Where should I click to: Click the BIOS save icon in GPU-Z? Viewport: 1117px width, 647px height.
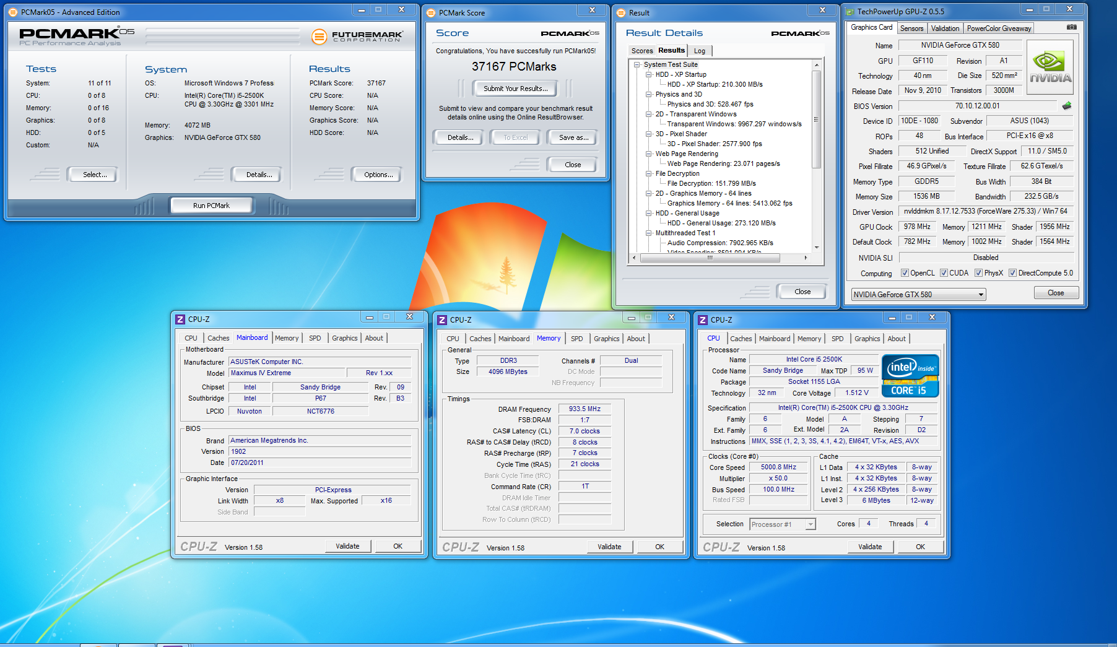pyautogui.click(x=1066, y=106)
